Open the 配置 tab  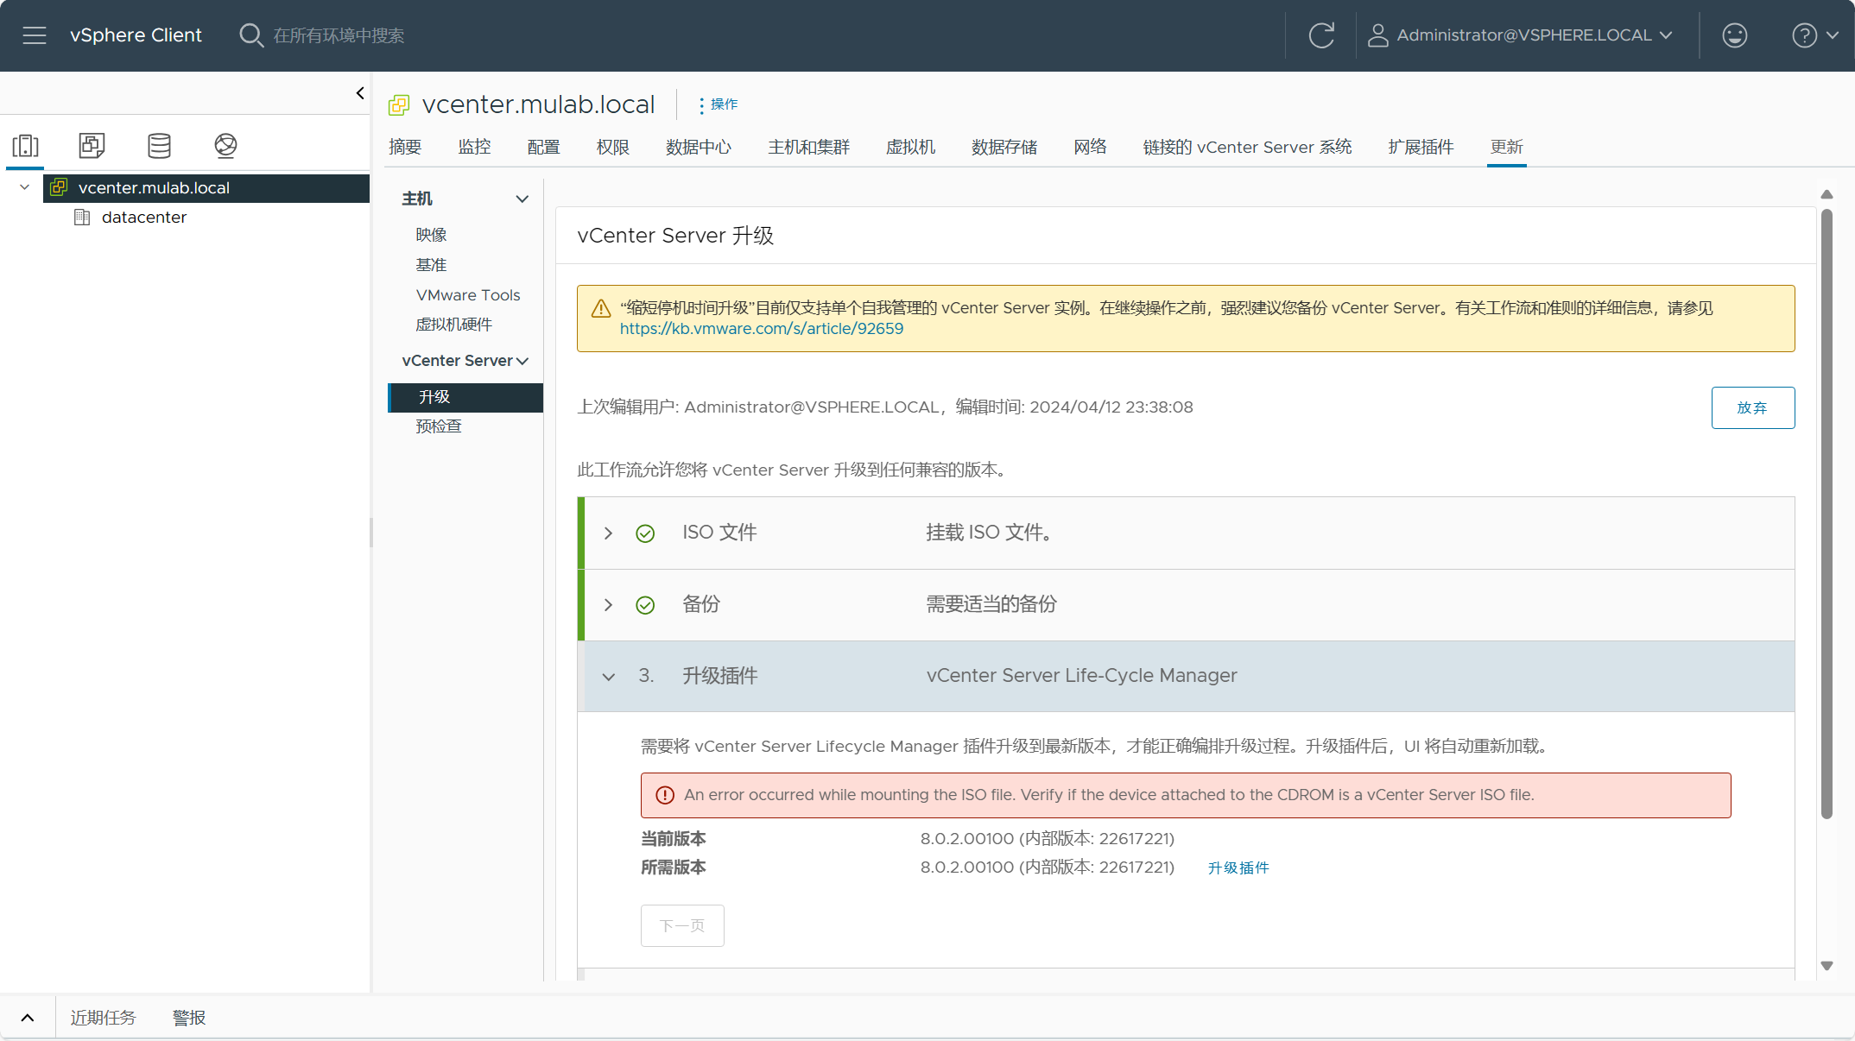click(543, 147)
